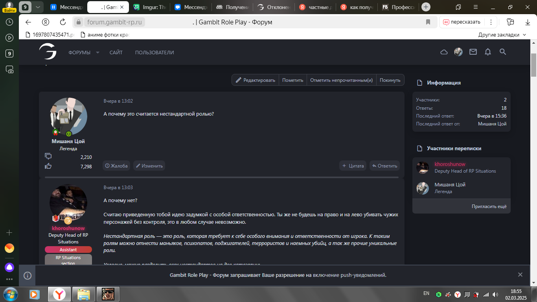
Task: Expand Другие закладки bookmarks folder
Action: point(502,35)
